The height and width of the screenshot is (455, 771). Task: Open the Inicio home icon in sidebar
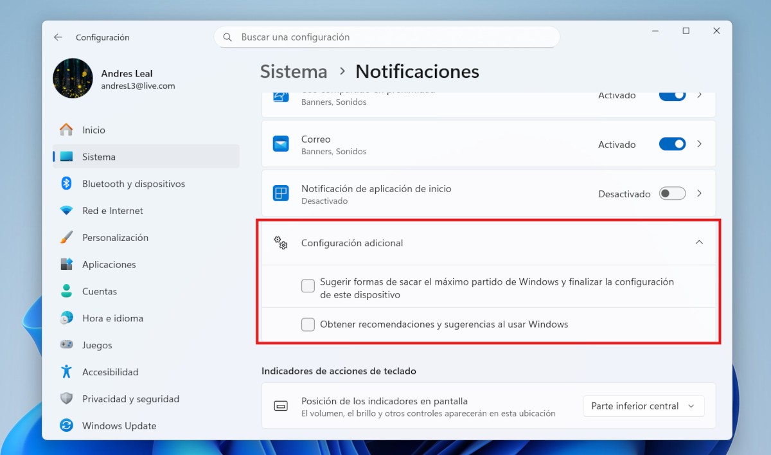pyautogui.click(x=66, y=130)
